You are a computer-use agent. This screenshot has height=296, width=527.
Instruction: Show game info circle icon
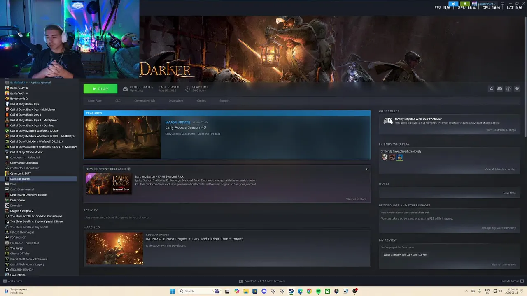[508, 89]
